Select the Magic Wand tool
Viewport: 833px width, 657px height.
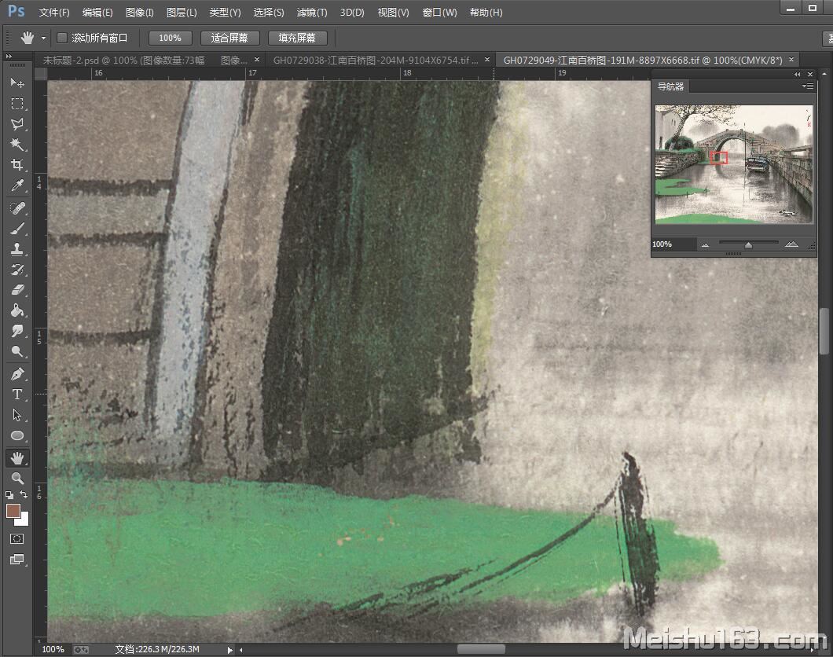pyautogui.click(x=17, y=144)
